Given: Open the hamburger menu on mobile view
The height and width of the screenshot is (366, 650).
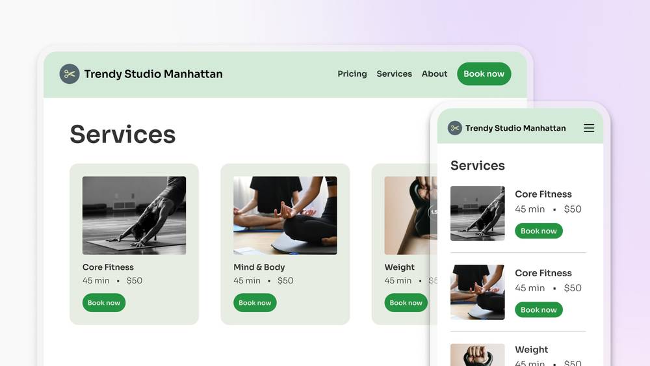Looking at the screenshot, I should coord(589,128).
